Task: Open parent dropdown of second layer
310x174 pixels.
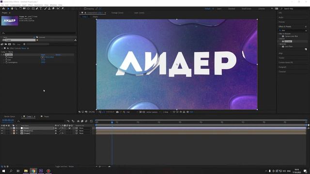Action: coord(85,130)
